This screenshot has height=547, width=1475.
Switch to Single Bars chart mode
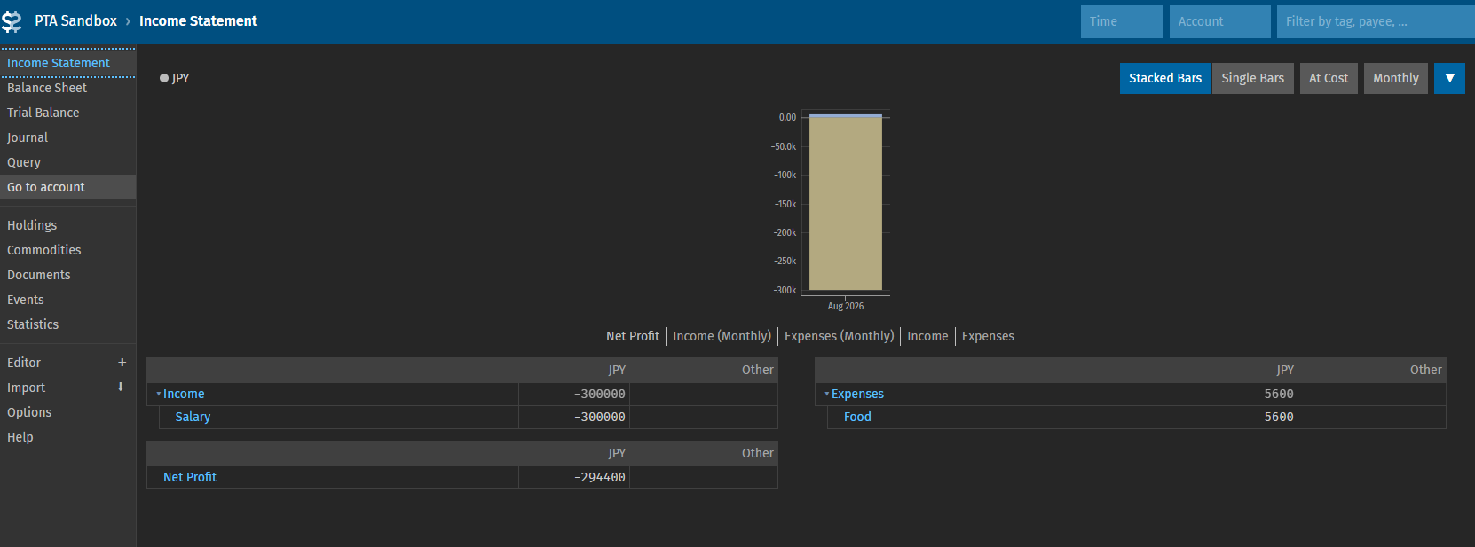[x=1252, y=78]
